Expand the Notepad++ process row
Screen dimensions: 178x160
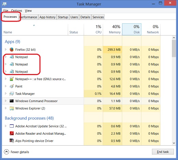[5, 79]
